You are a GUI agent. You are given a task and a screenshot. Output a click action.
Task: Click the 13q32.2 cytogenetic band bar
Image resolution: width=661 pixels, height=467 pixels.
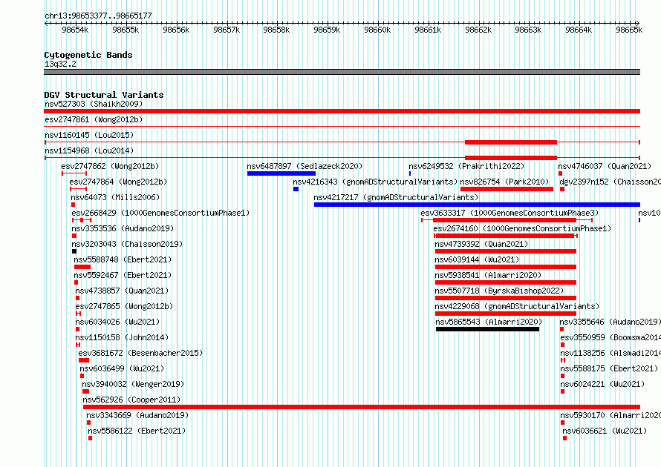click(342, 72)
